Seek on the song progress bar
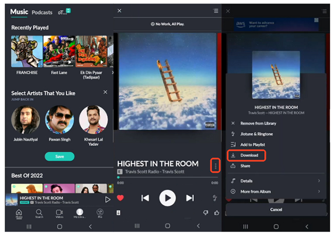The width and height of the screenshot is (334, 235). pyautogui.click(x=168, y=177)
